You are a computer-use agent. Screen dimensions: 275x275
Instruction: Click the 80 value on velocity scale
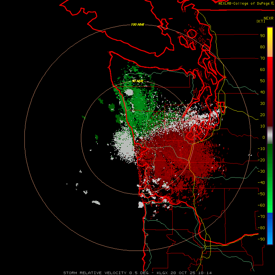[x=262, y=47]
